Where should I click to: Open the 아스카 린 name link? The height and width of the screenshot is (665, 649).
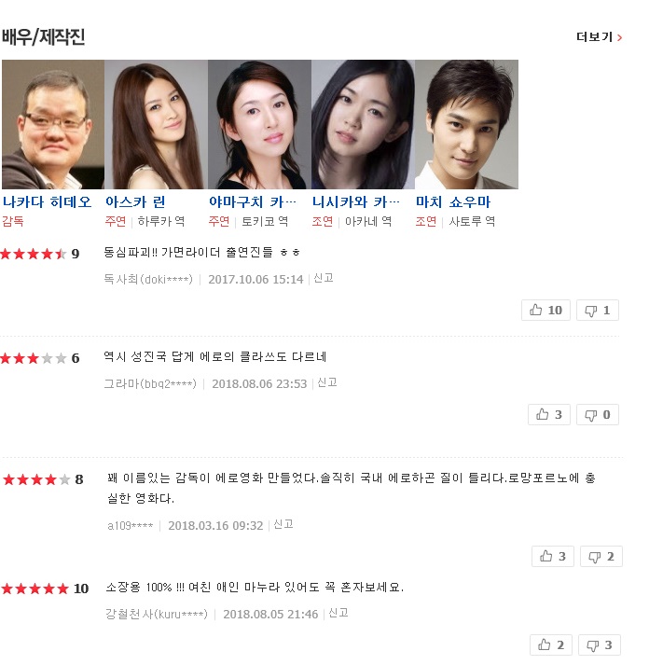click(x=135, y=201)
